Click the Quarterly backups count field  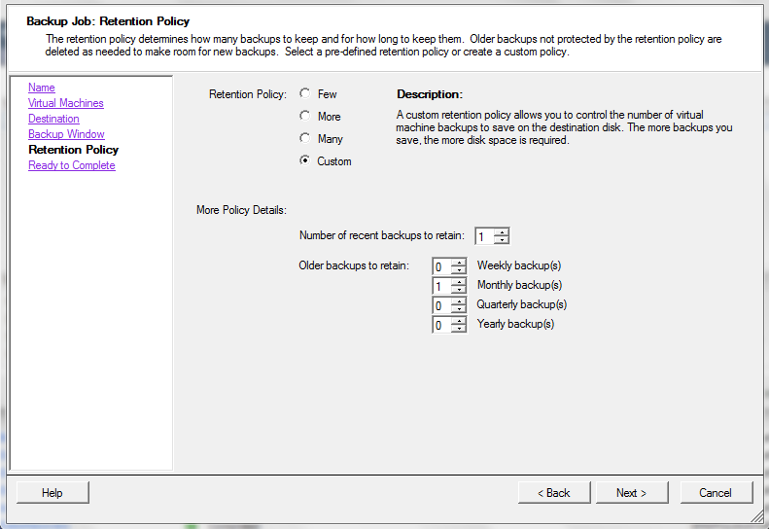click(441, 305)
